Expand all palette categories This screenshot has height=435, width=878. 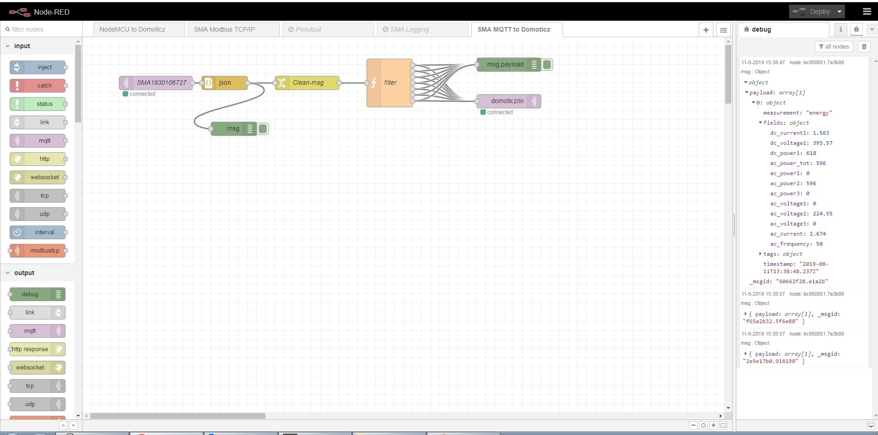(73, 425)
